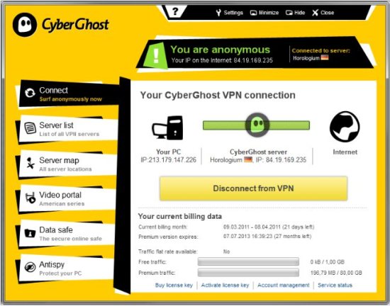
Task: Open the Server map tab
Action: 67,164
